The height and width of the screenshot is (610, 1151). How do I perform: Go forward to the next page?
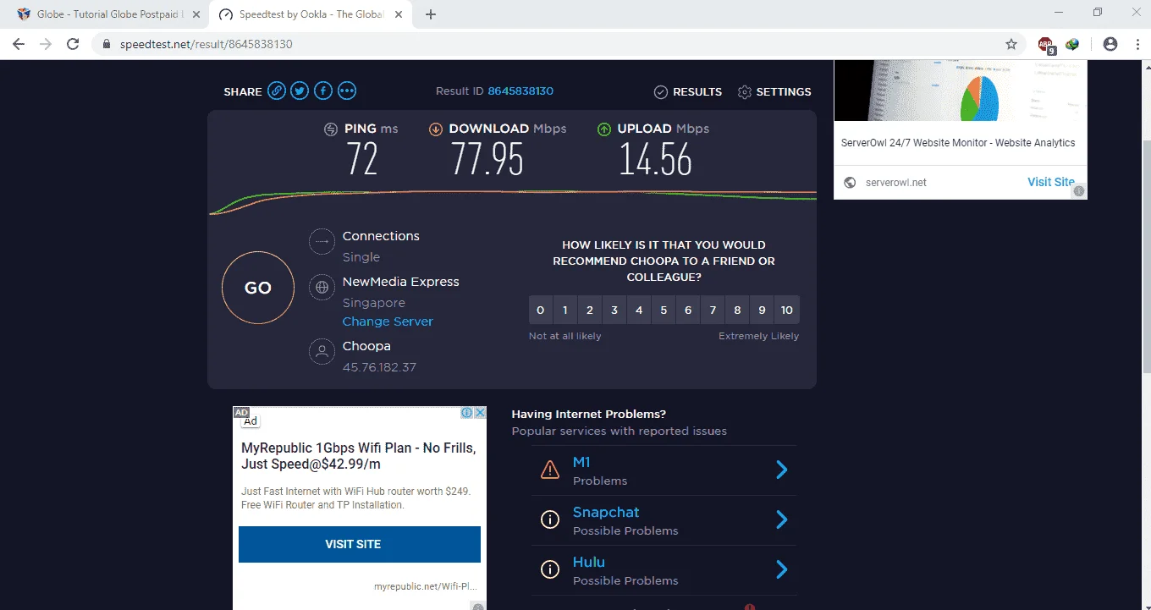(46, 44)
